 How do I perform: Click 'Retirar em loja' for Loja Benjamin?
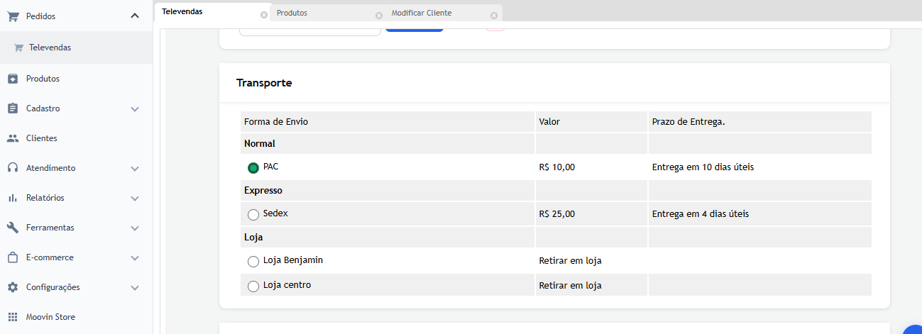571,261
